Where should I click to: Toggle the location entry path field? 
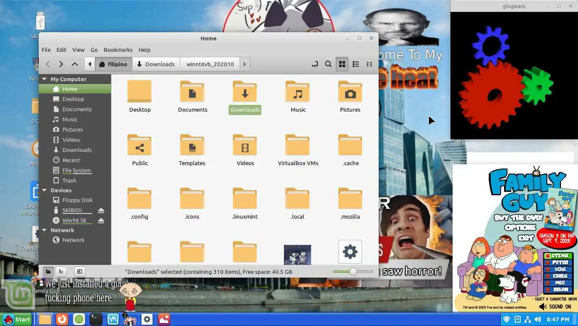pos(314,64)
